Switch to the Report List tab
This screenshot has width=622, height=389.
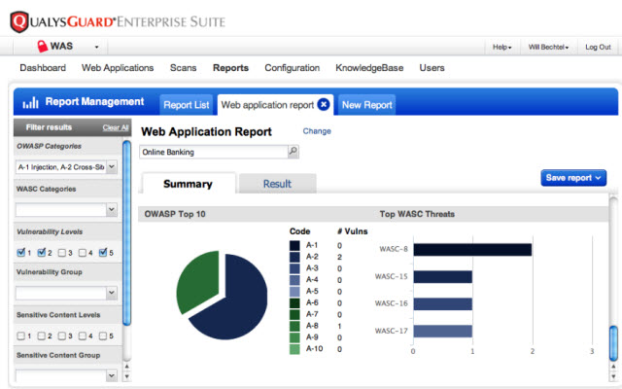(186, 105)
